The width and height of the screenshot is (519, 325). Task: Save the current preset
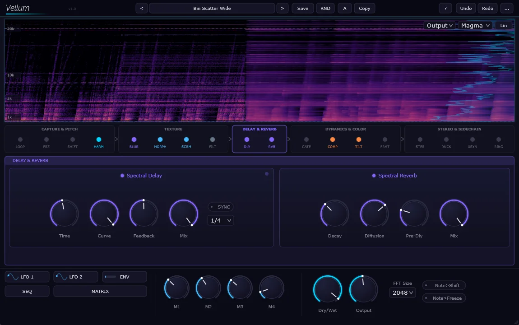(302, 8)
